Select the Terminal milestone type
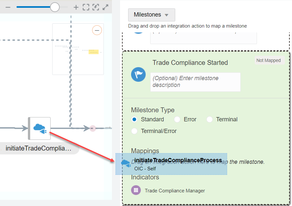Screen dimensions: 292x206 pos(210,119)
